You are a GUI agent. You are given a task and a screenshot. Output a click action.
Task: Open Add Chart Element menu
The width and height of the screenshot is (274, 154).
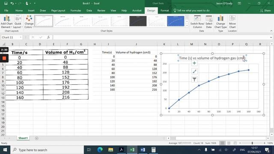7,22
